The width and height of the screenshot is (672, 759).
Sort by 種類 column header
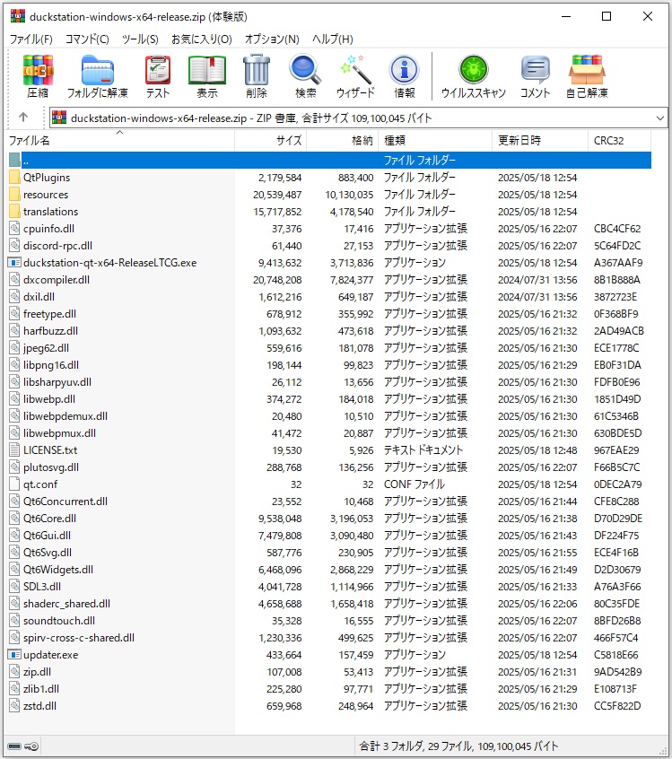[x=435, y=140]
